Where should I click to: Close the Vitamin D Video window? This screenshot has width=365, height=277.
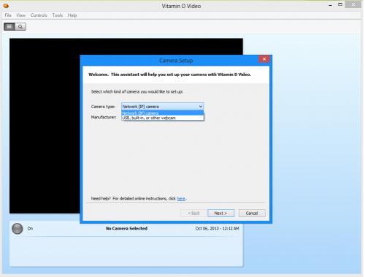353,4
